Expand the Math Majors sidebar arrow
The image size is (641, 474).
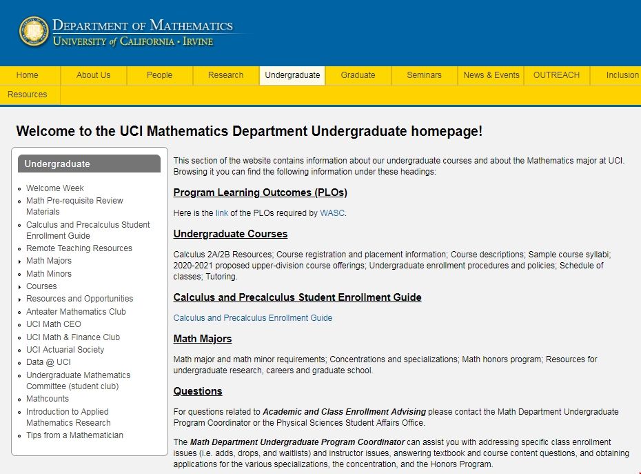[x=19, y=261]
